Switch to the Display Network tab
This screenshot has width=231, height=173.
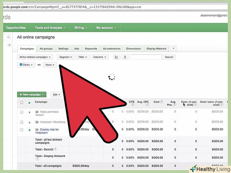(x=156, y=48)
